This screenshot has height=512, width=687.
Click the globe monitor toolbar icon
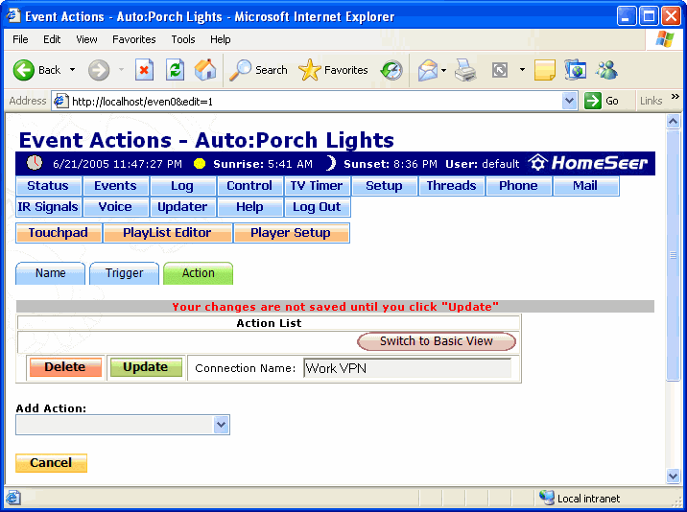(x=575, y=70)
